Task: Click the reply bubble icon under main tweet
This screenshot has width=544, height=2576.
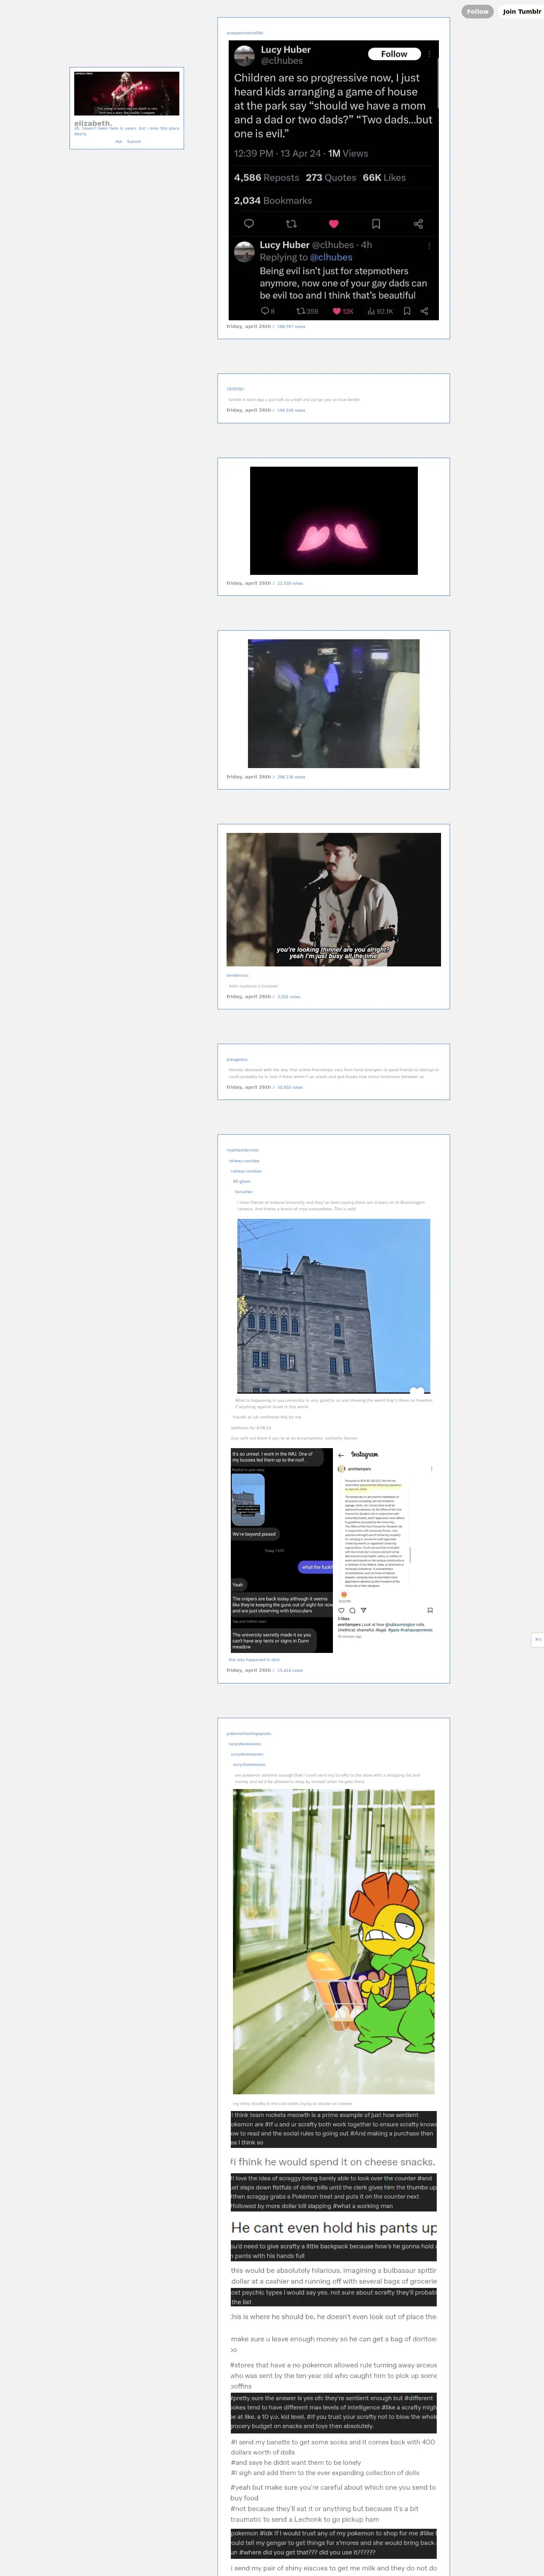Action: point(249,224)
